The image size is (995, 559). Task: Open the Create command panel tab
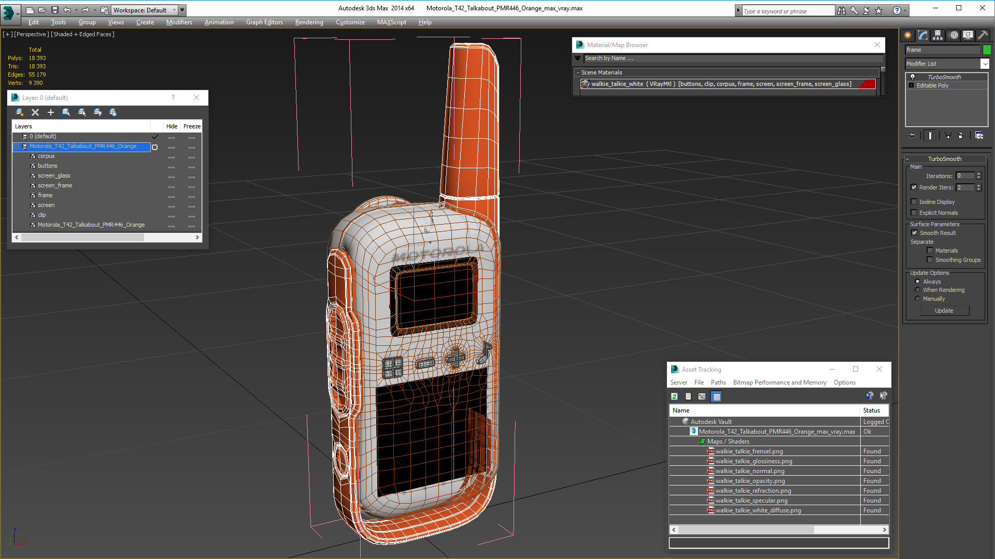click(x=908, y=35)
